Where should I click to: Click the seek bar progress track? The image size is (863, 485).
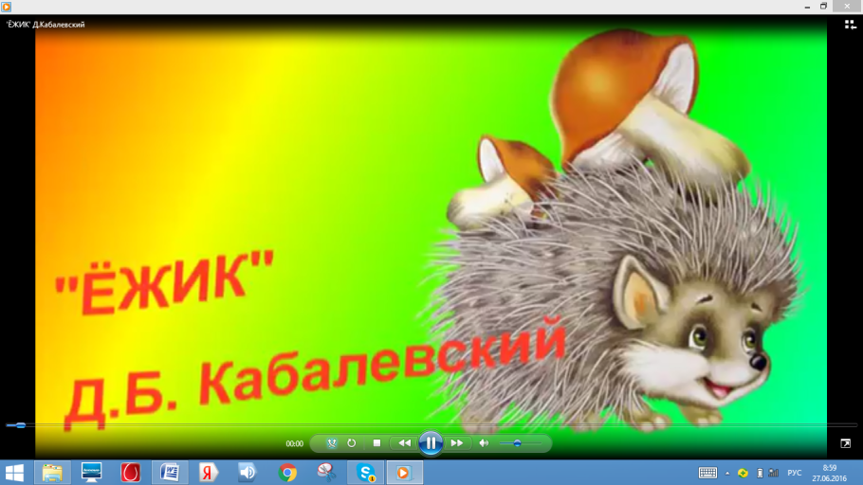click(x=427, y=425)
